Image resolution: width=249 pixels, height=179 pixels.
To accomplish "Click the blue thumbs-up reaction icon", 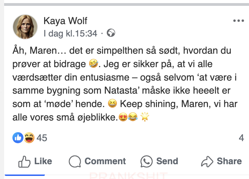I will point(18,138).
